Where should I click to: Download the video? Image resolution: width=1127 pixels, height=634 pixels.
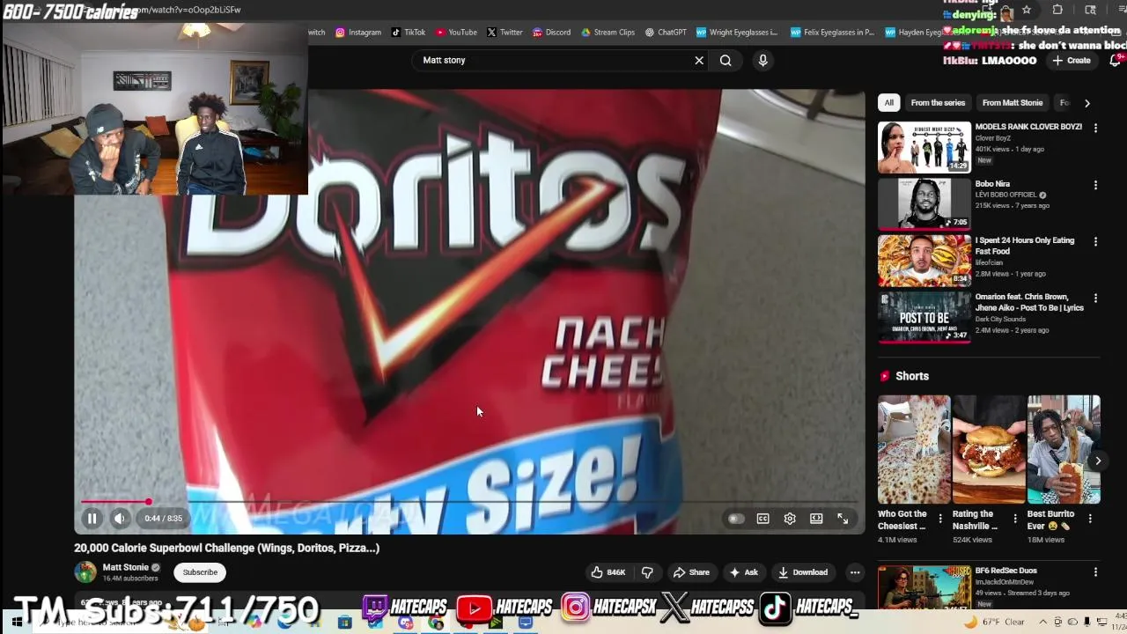[x=803, y=572]
